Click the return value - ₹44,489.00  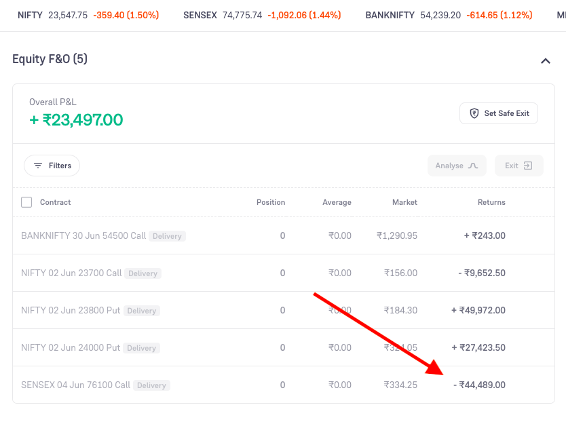[479, 385]
